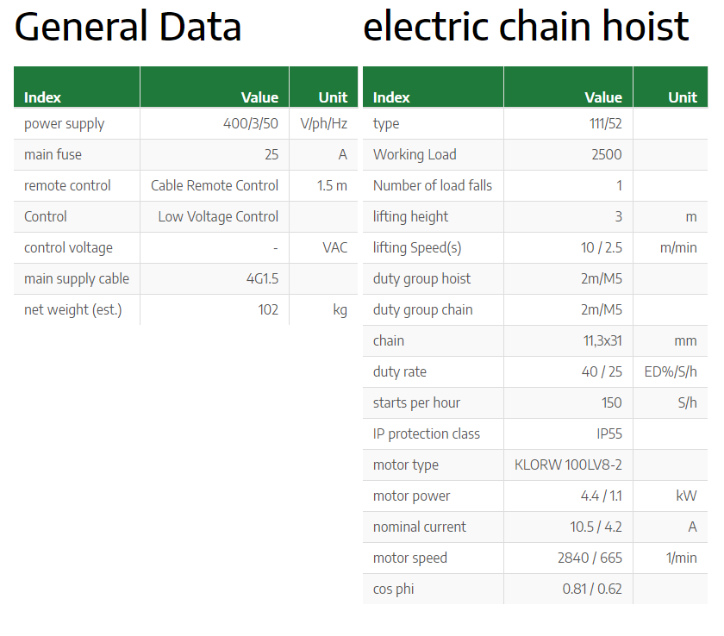Viewport: 724px width, 636px height.
Task: Click the General Data heading
Action: [128, 27]
